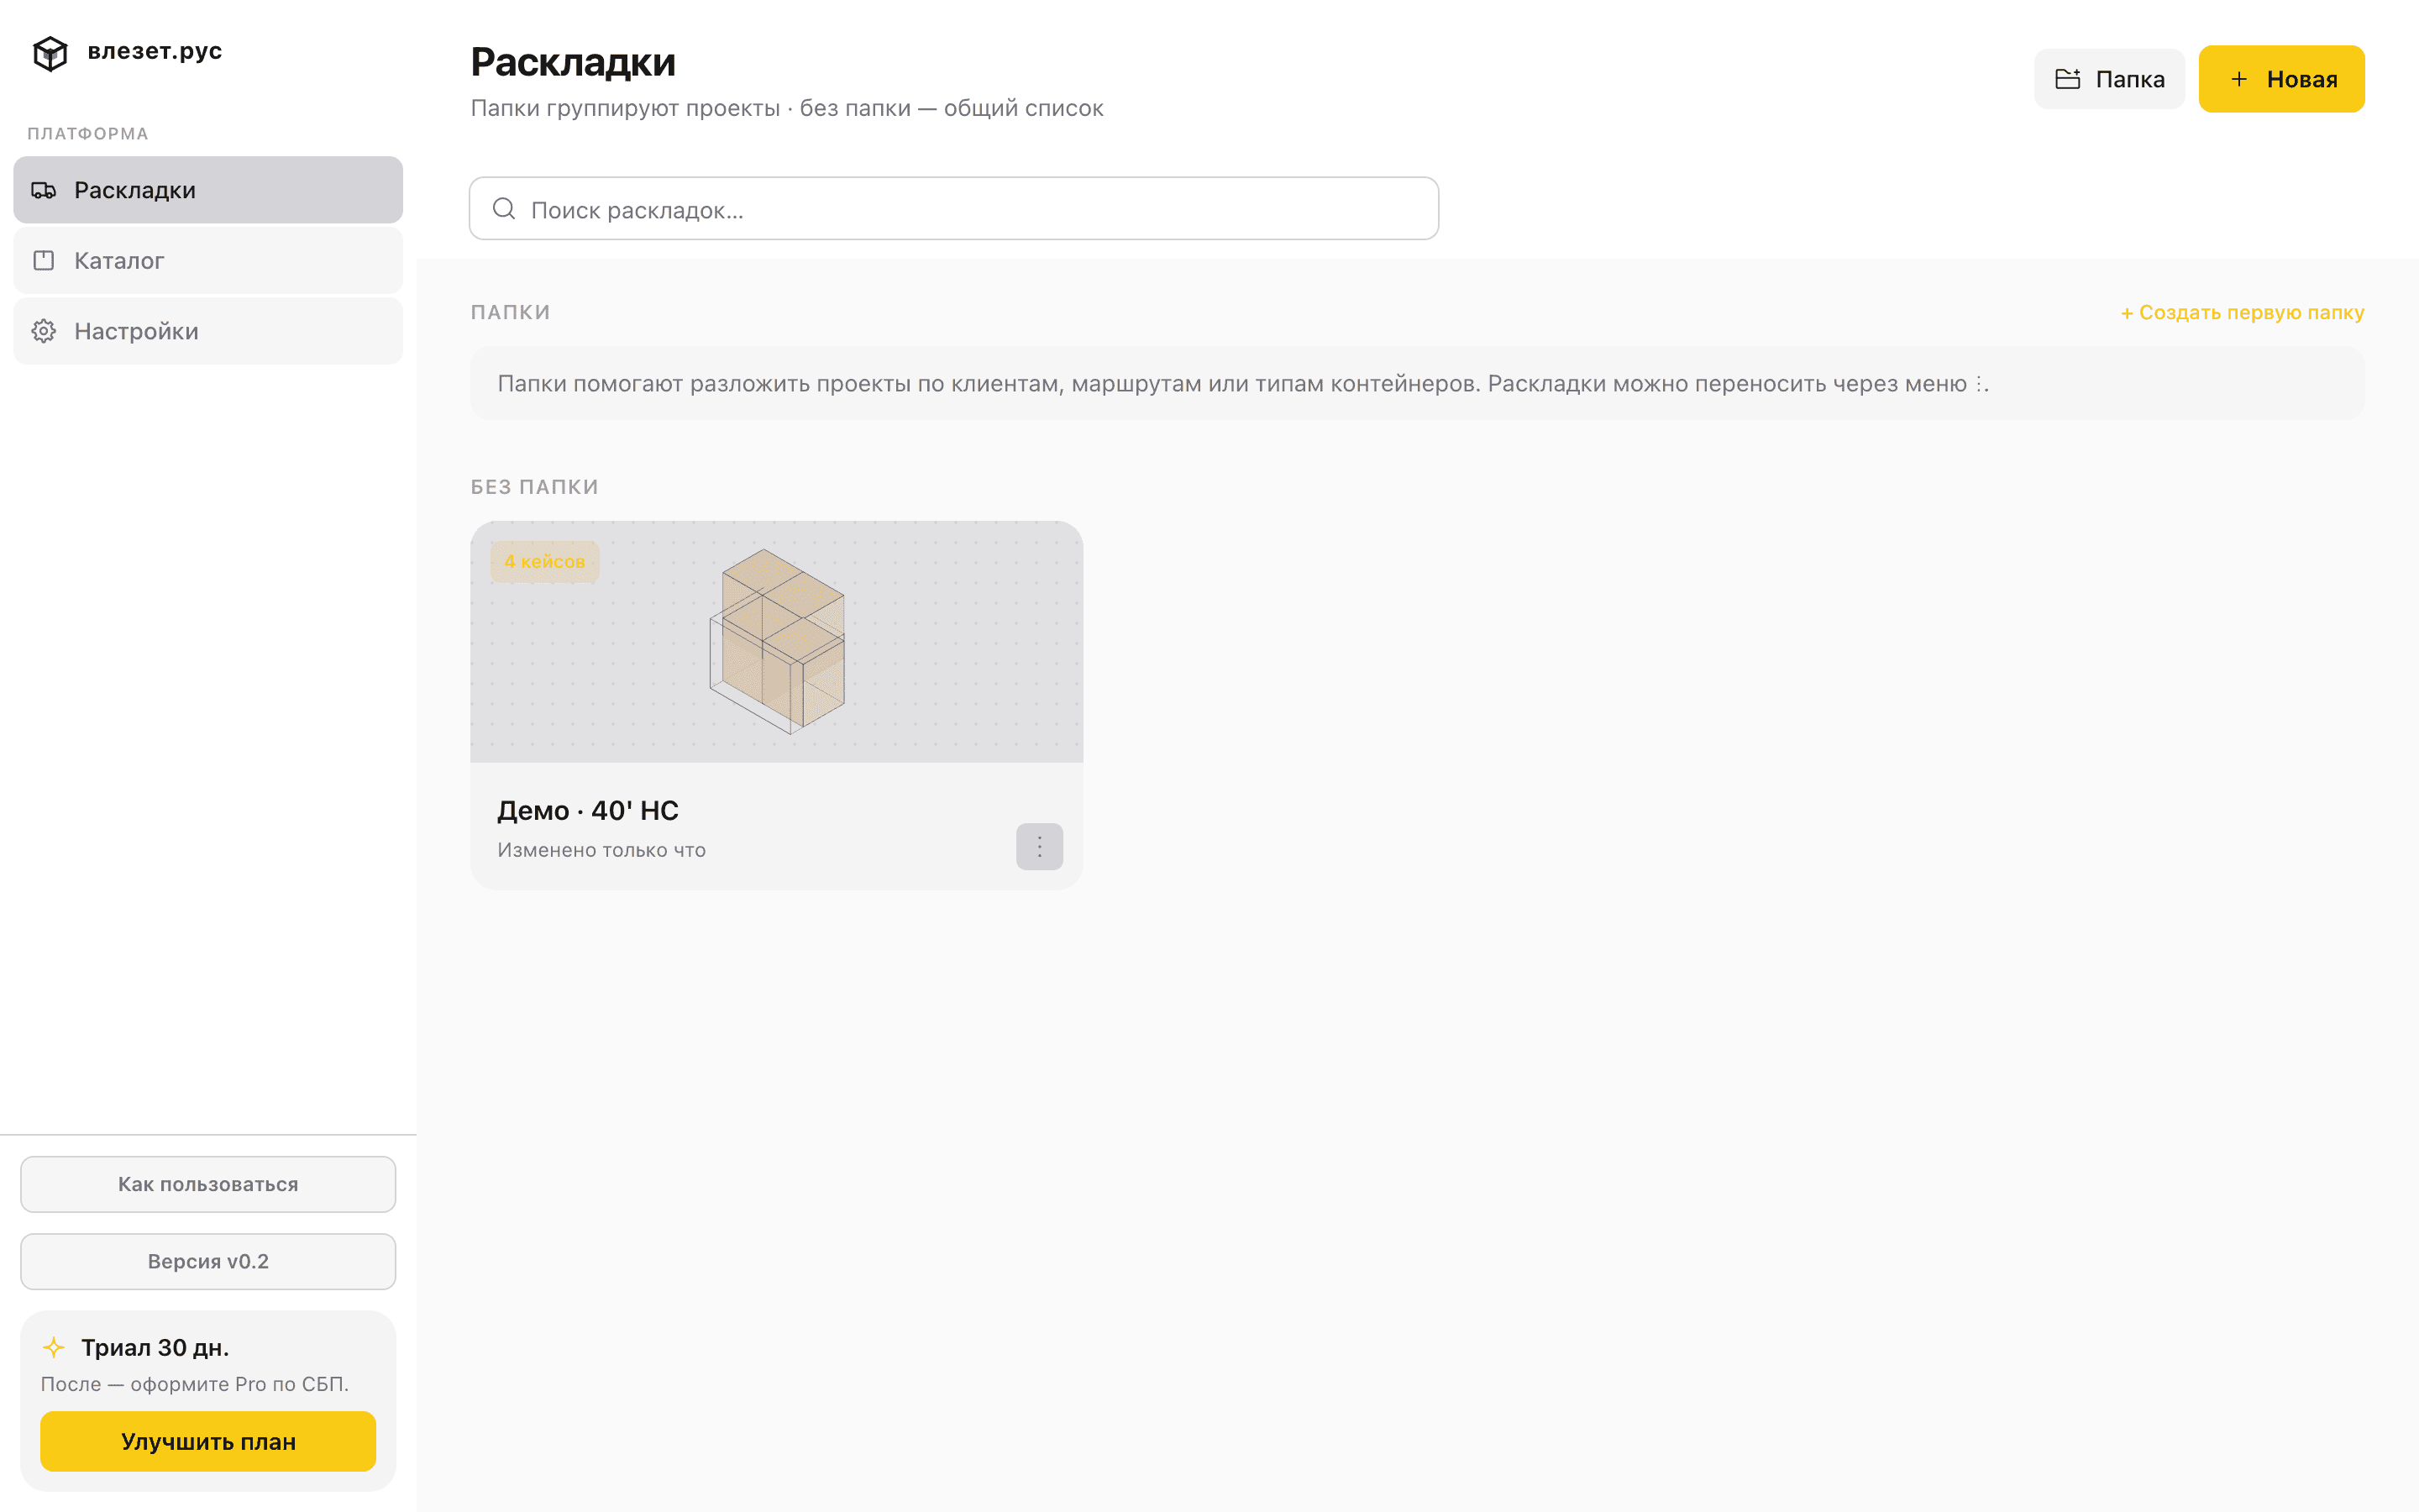
Task: Click the magnifier icon in search field
Action: coord(504,208)
